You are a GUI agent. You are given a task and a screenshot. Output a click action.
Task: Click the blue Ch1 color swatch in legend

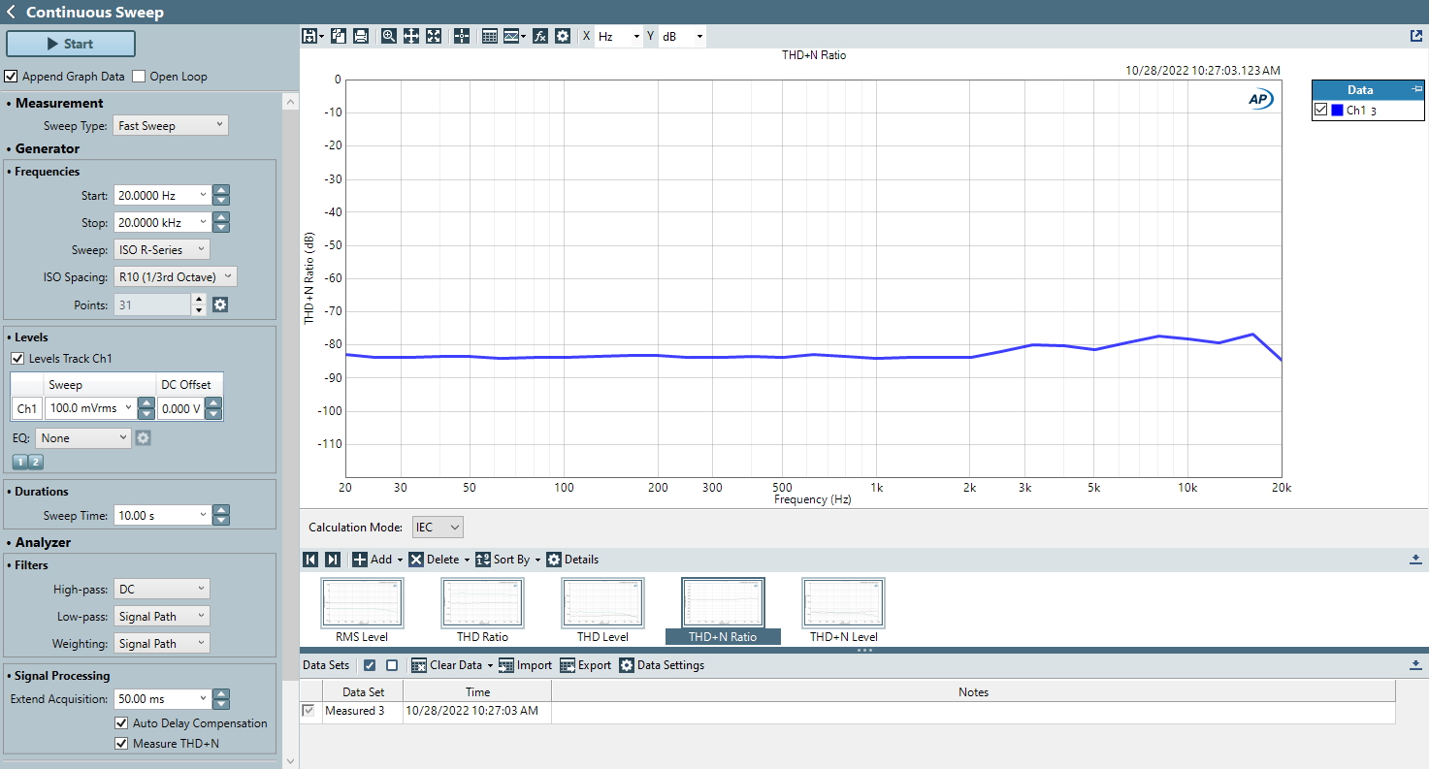pos(1337,111)
